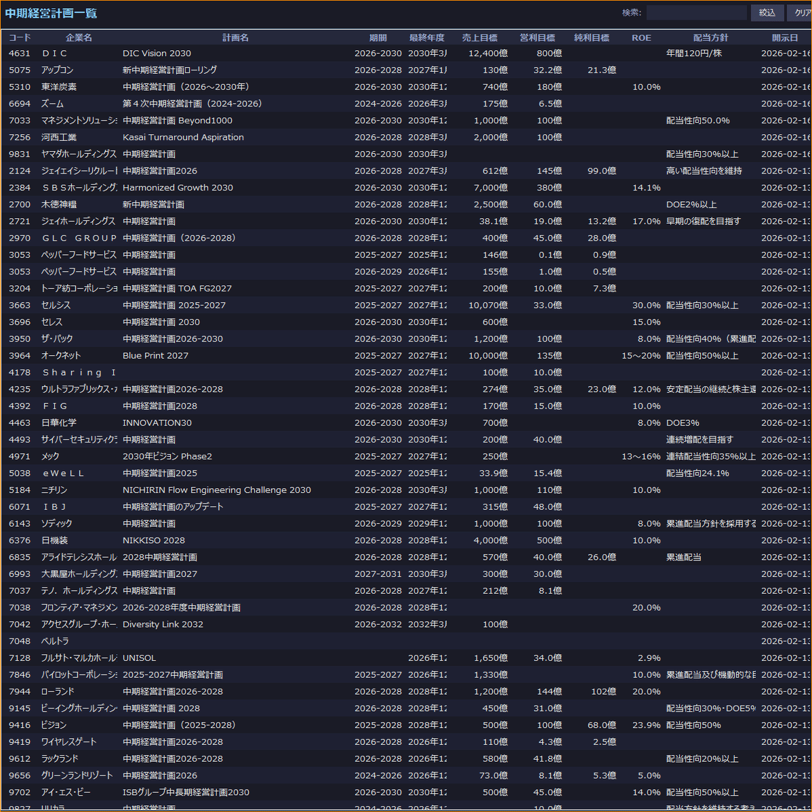Sort by the 計画名 column header
Image resolution: width=812 pixels, height=812 pixels.
pos(235,37)
